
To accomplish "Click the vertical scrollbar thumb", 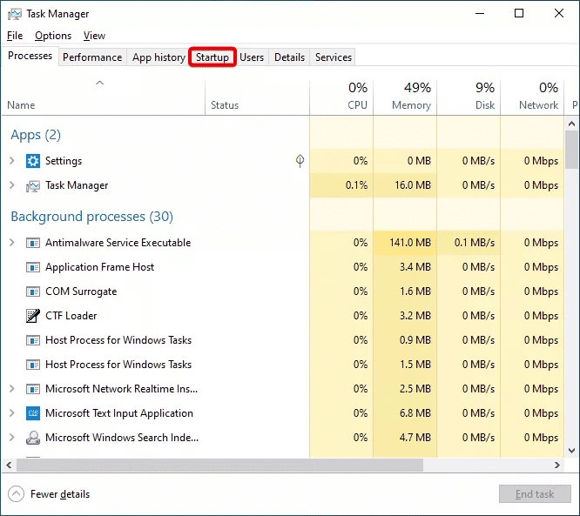I will pos(571,149).
